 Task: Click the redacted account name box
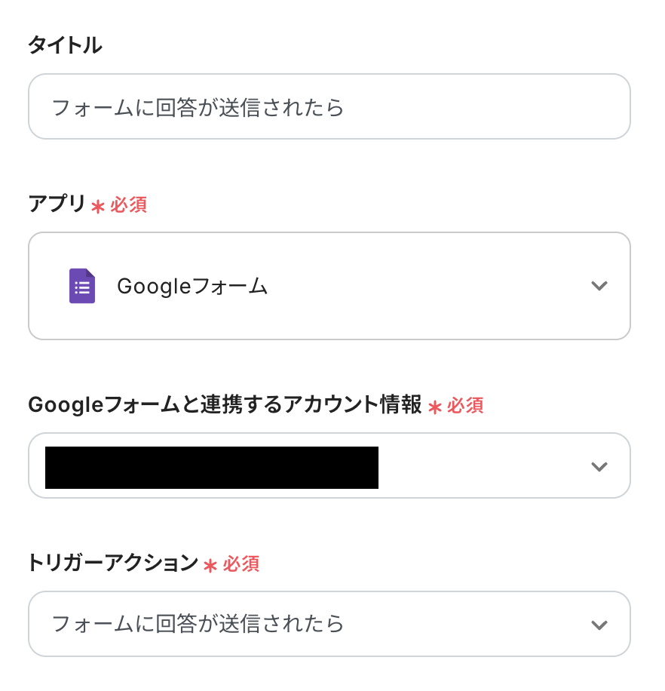[x=212, y=468]
